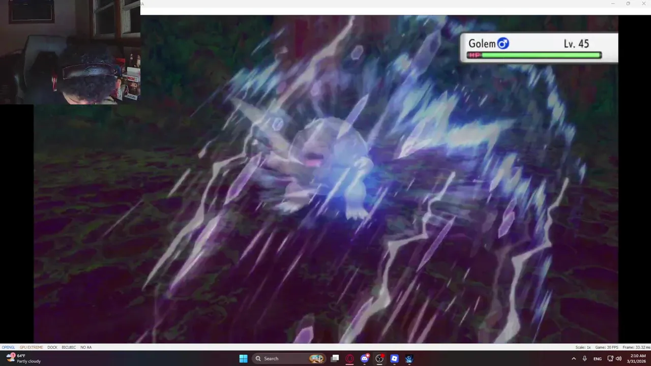Image resolution: width=651 pixels, height=366 pixels.
Task: Click the Frame time status entry
Action: pos(636,347)
